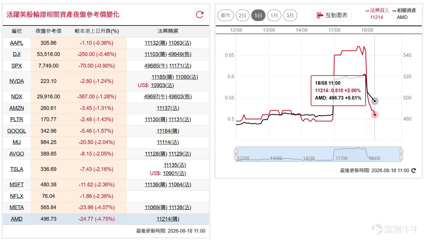Open the PLTR ticker link

[x=17, y=119]
